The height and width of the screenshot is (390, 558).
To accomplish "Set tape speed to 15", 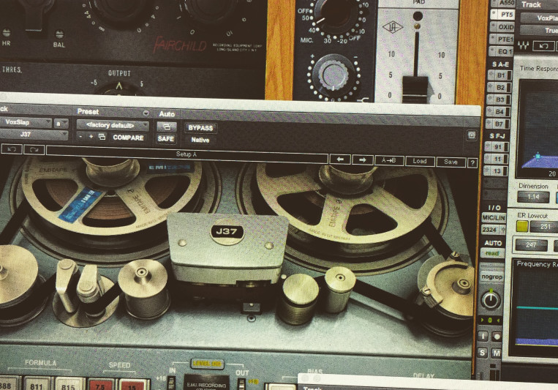I will pos(132,386).
